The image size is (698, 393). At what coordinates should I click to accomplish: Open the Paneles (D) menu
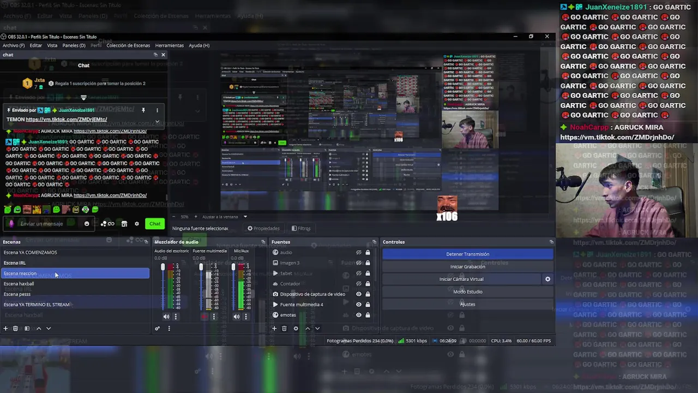74,45
